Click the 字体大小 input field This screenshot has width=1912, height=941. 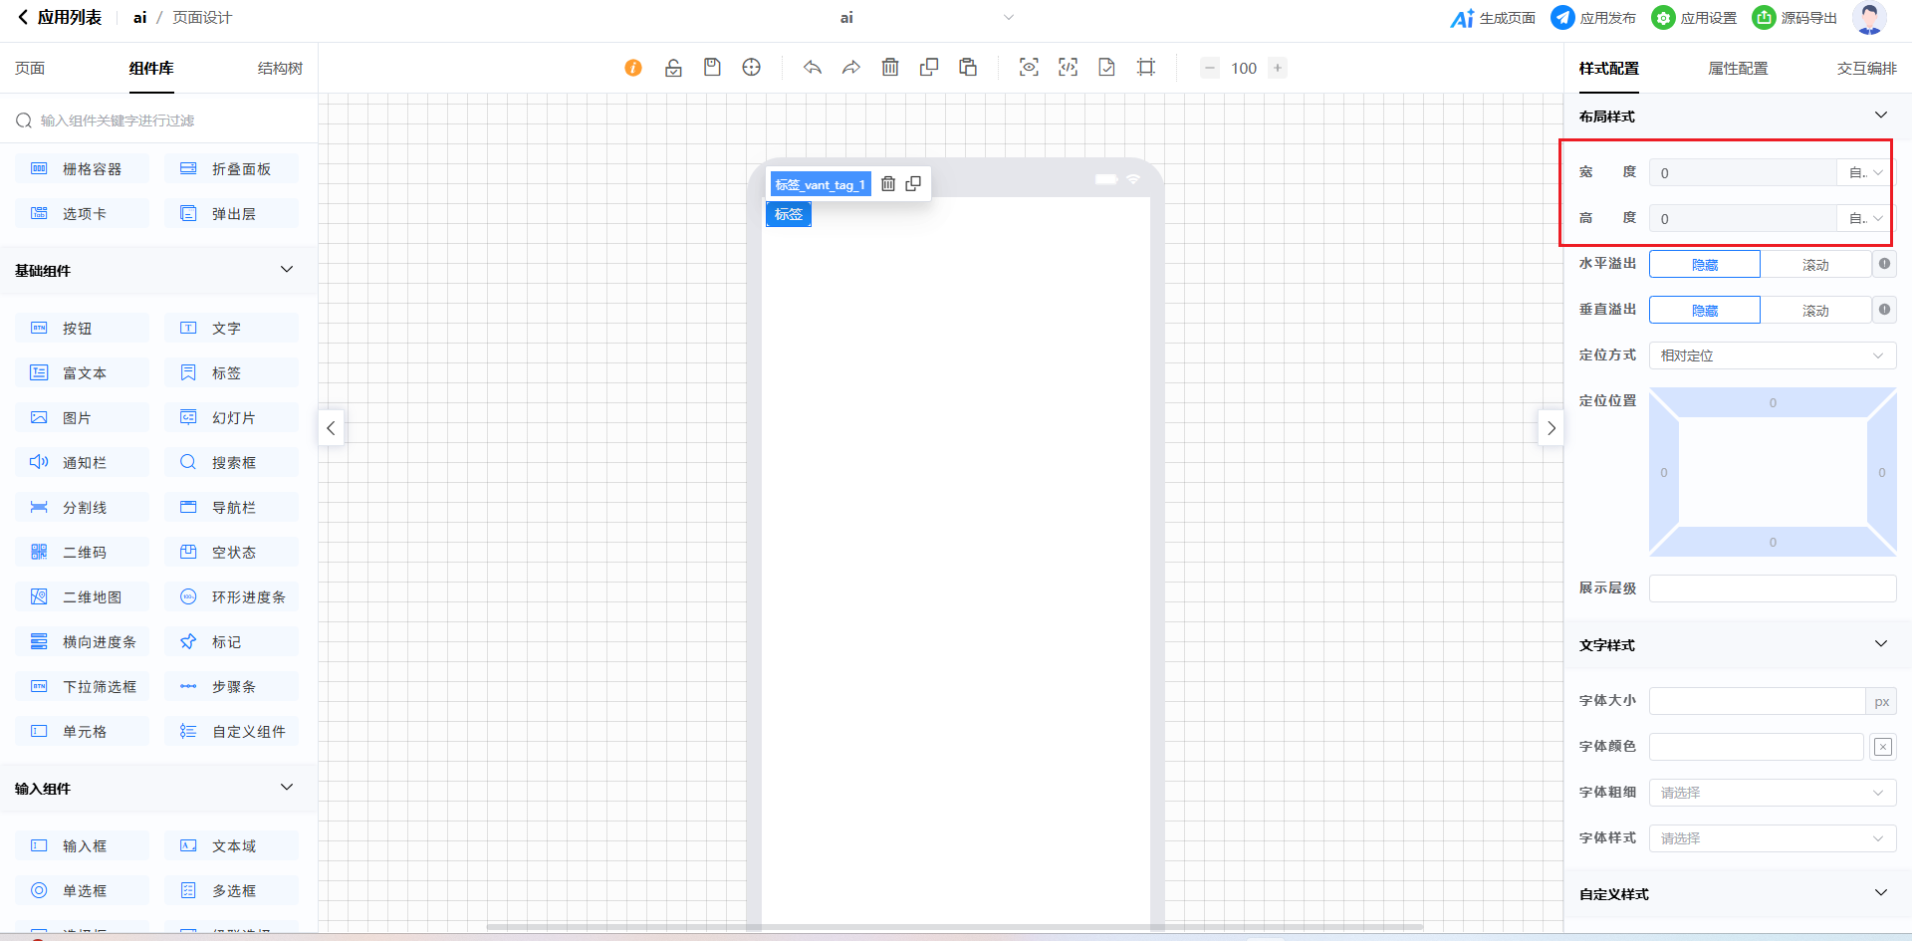point(1757,701)
